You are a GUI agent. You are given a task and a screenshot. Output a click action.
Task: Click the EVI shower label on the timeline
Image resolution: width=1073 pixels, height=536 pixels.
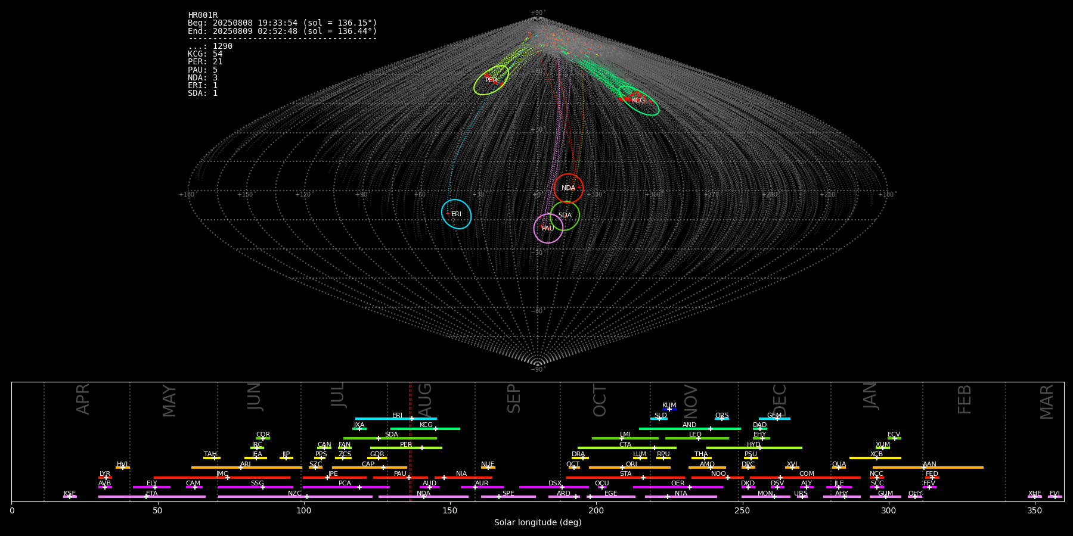point(1055,494)
